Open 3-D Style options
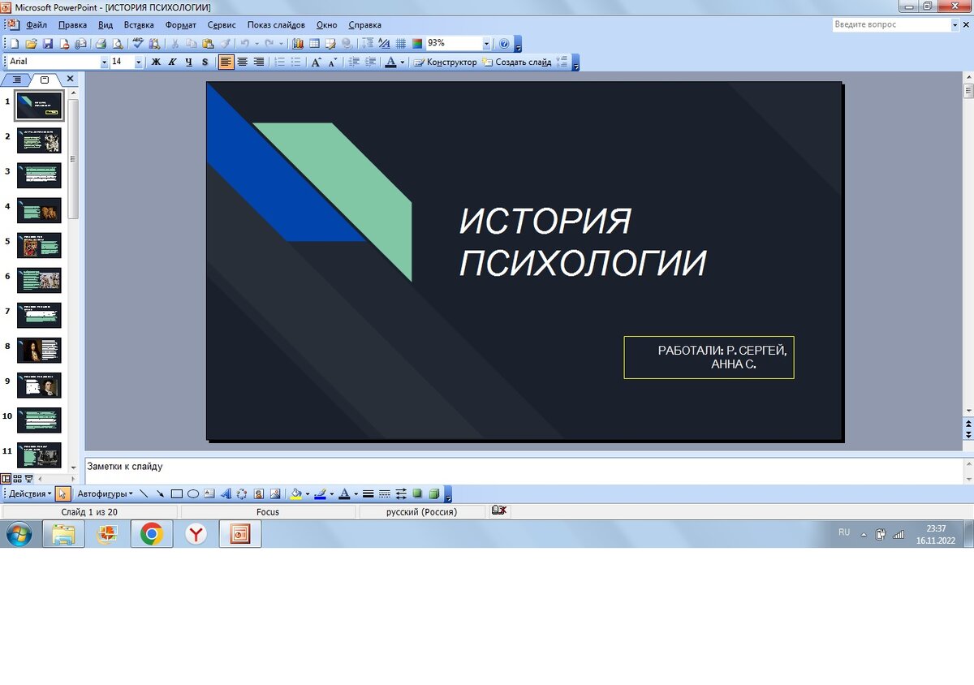974x685 pixels. (x=434, y=493)
